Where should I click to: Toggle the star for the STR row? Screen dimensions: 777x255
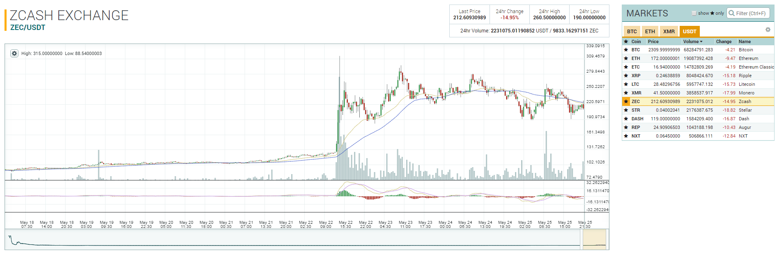pyautogui.click(x=626, y=110)
